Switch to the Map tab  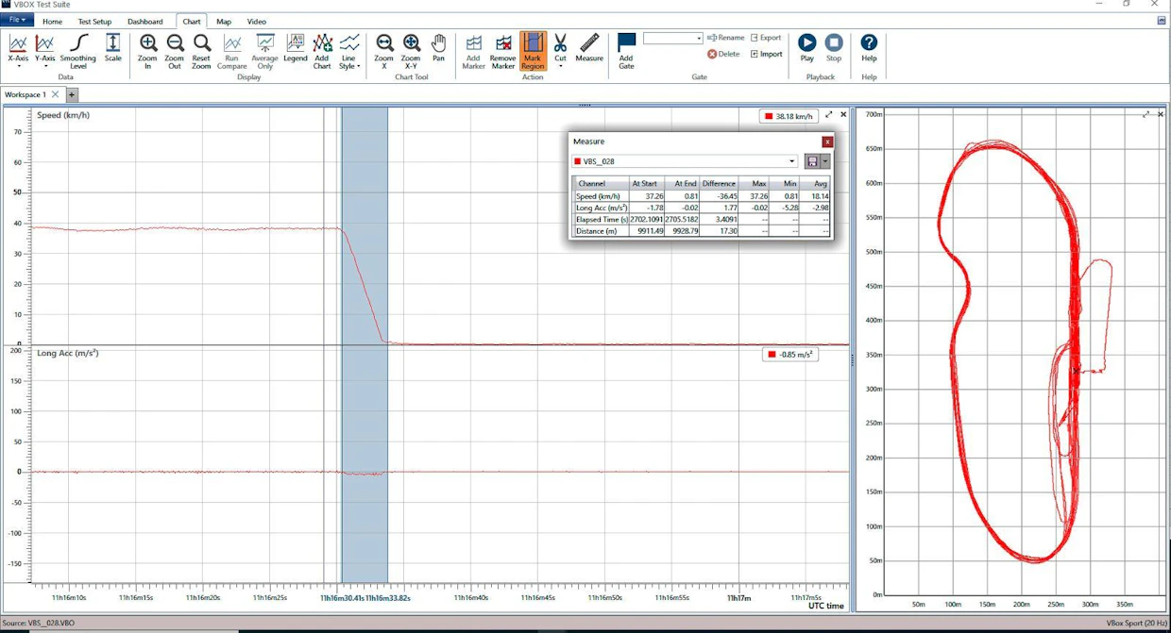tap(224, 21)
